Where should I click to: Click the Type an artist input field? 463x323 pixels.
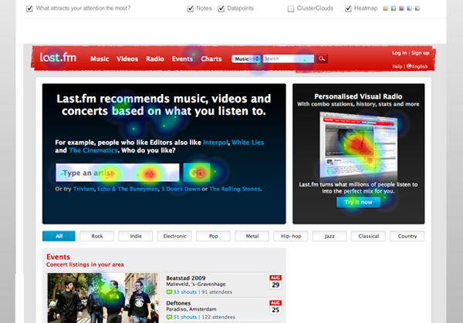pos(116,173)
